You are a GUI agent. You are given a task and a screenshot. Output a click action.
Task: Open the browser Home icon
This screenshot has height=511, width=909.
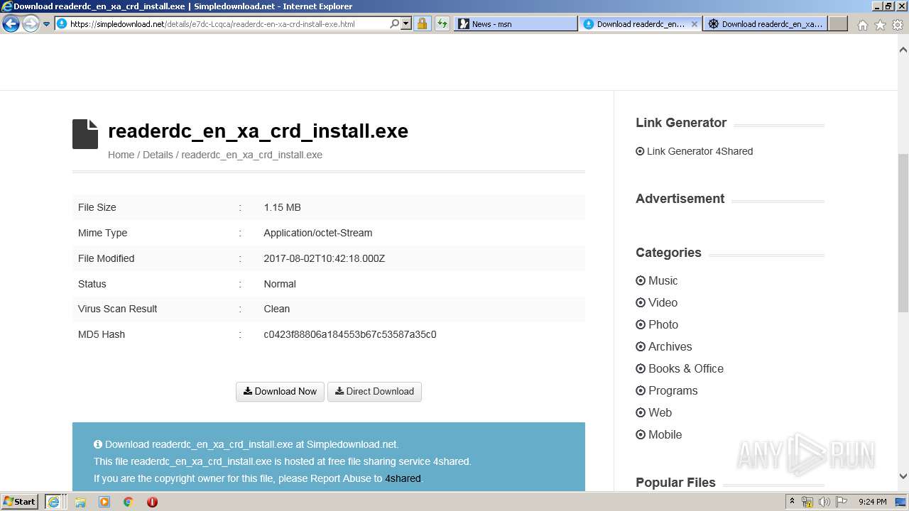click(862, 25)
